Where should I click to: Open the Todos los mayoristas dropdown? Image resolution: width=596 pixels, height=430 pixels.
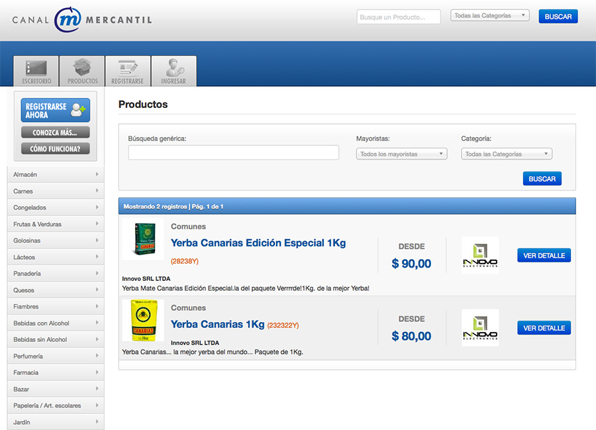click(401, 154)
